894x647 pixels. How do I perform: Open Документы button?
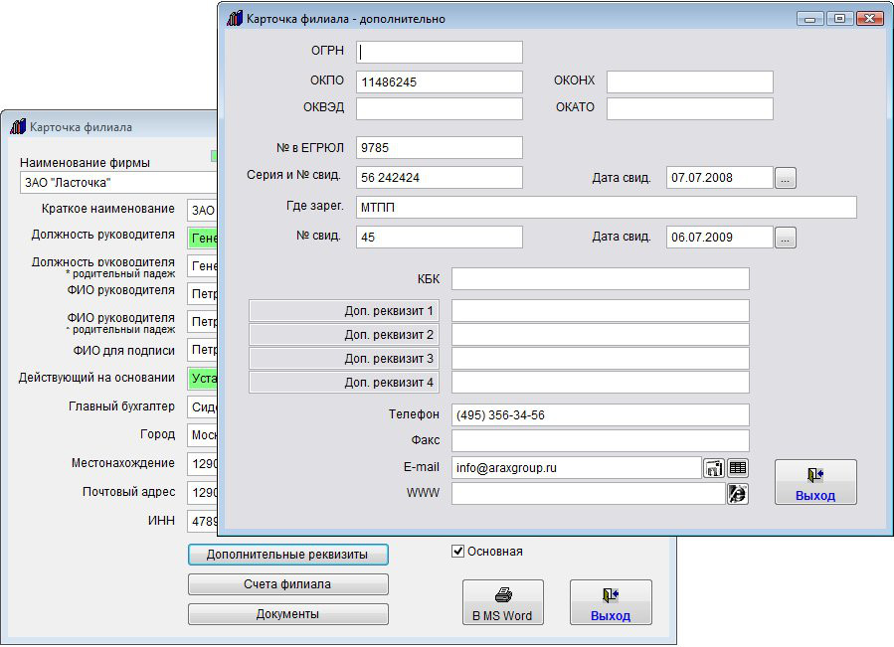click(288, 614)
